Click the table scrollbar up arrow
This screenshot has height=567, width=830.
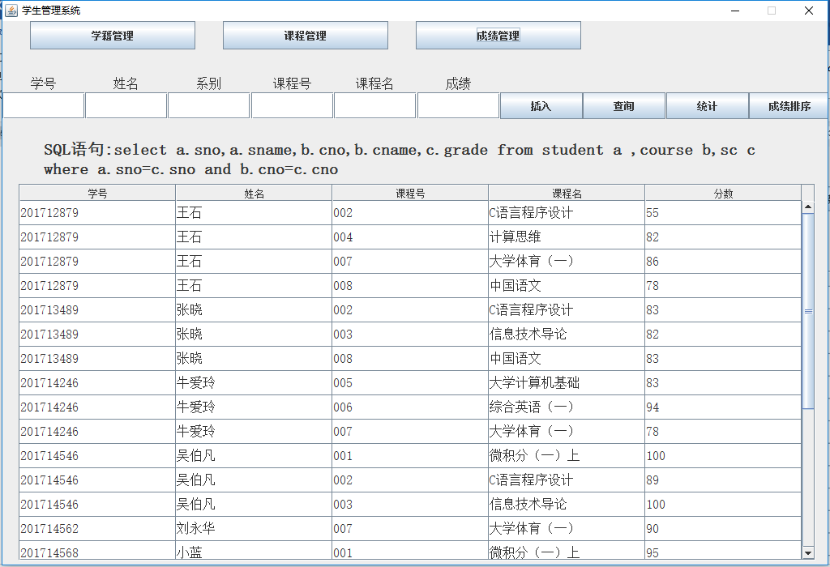point(808,207)
